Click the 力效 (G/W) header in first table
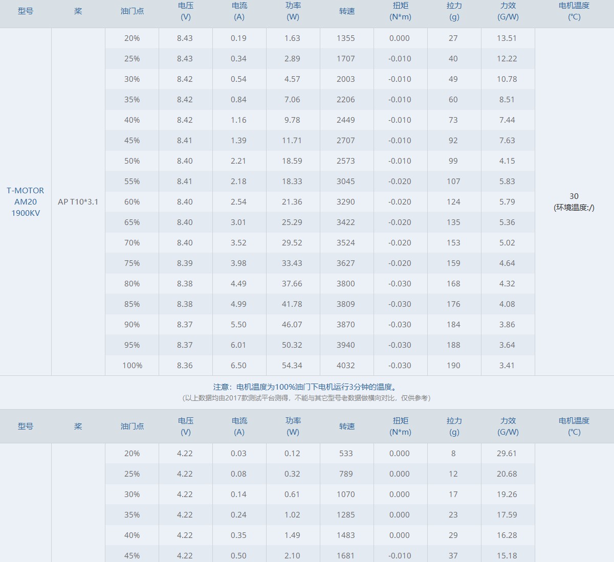 [508, 11]
